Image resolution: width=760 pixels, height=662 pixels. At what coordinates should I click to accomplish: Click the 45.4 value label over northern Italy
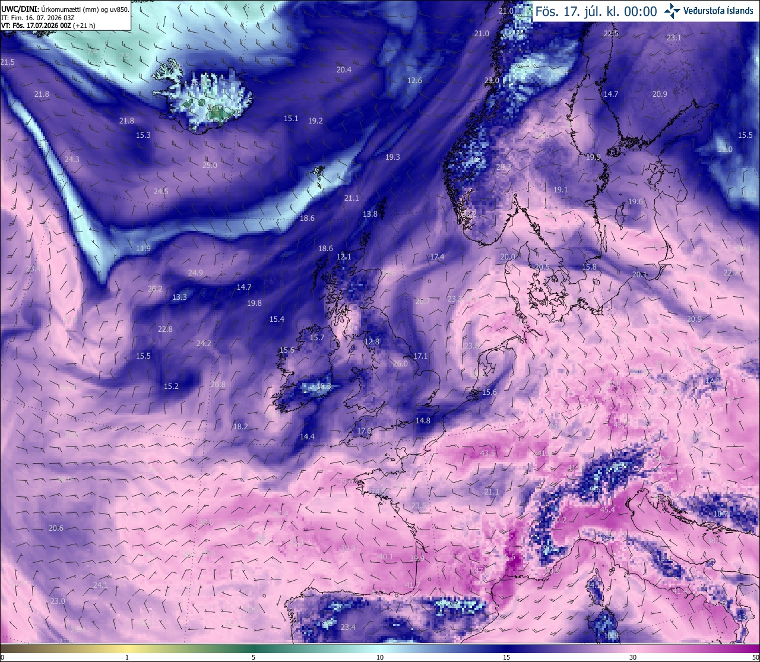607,510
